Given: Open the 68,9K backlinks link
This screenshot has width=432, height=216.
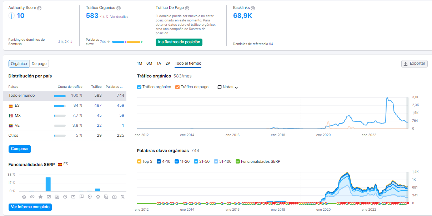Looking at the screenshot, I should point(243,15).
